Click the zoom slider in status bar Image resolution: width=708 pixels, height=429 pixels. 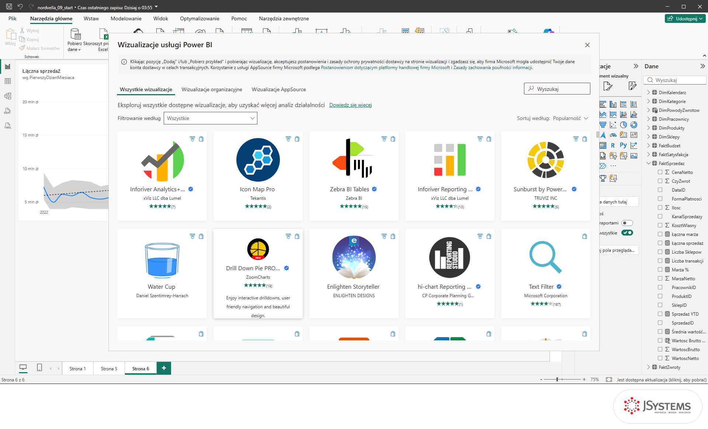tap(562, 380)
